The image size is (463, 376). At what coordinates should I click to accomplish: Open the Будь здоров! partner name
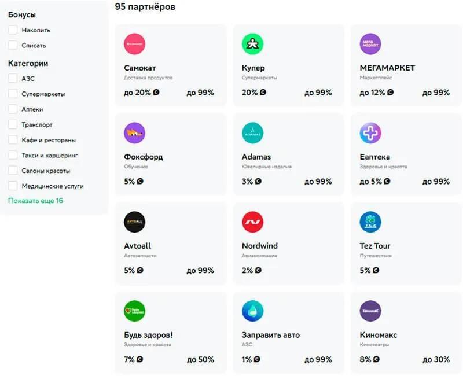point(148,335)
